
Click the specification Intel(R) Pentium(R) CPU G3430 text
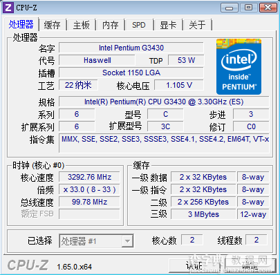tap(164, 102)
